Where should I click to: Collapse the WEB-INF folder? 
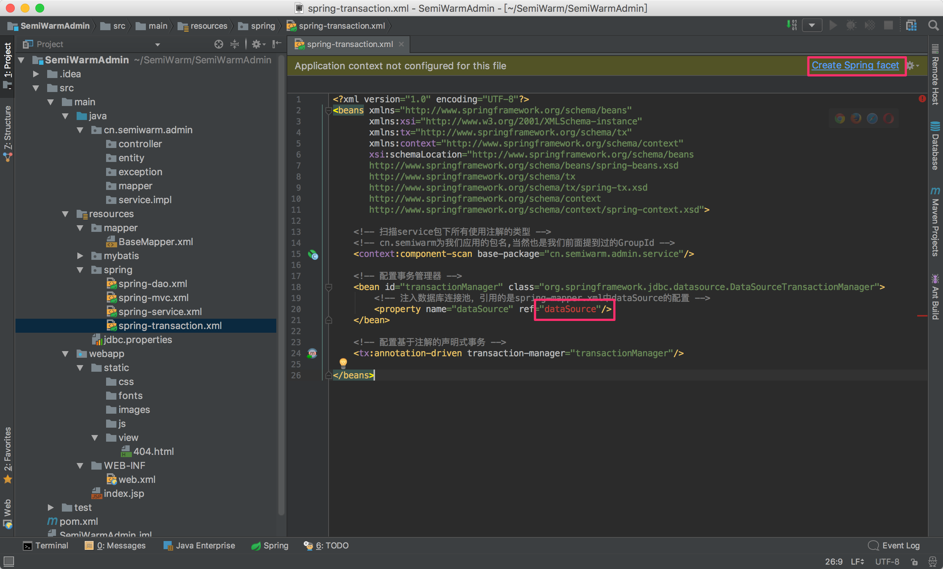[80, 465]
